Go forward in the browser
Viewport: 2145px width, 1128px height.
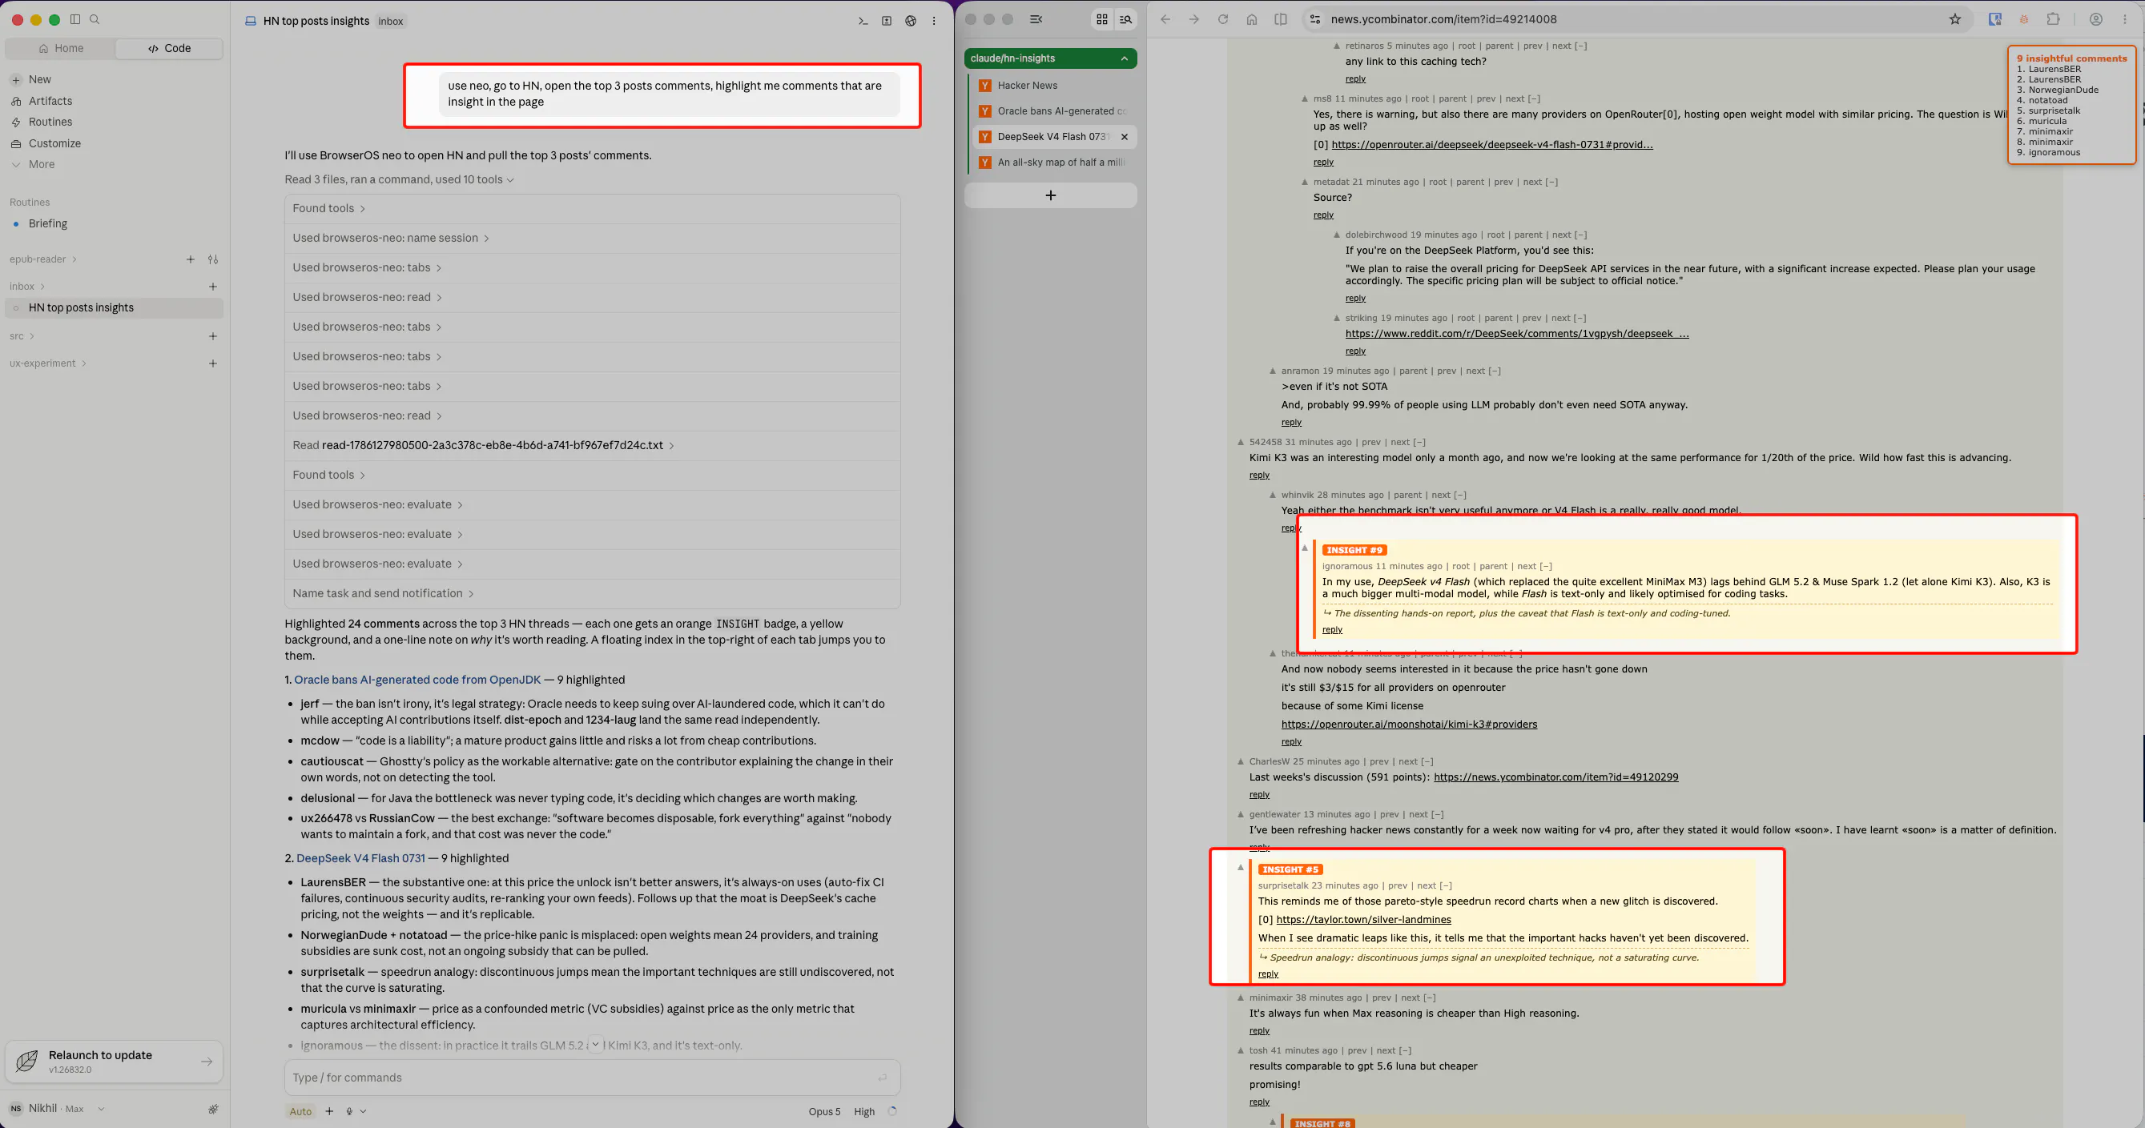1193,19
